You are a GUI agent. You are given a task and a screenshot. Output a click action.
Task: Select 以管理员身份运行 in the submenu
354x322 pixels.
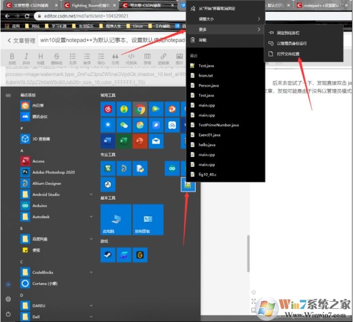303,43
